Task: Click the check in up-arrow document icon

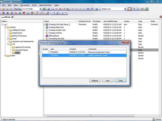Action: 53,13
